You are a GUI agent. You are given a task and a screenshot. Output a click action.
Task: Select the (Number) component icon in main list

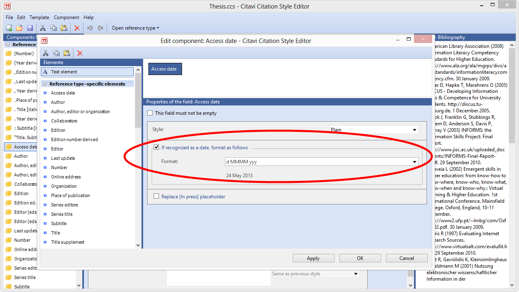pos(9,54)
